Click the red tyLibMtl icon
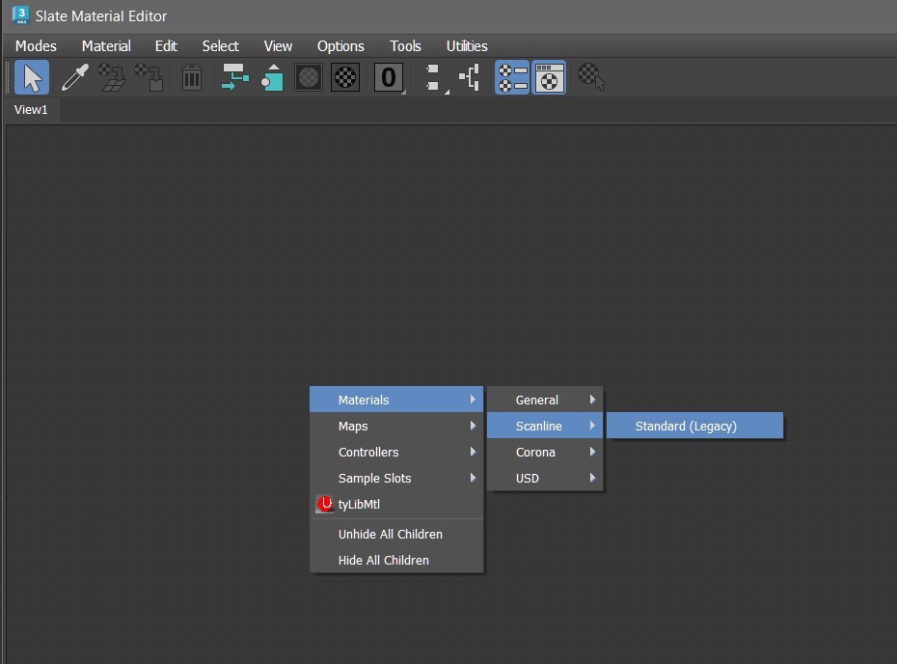Image resolution: width=897 pixels, height=664 pixels. pyautogui.click(x=325, y=504)
